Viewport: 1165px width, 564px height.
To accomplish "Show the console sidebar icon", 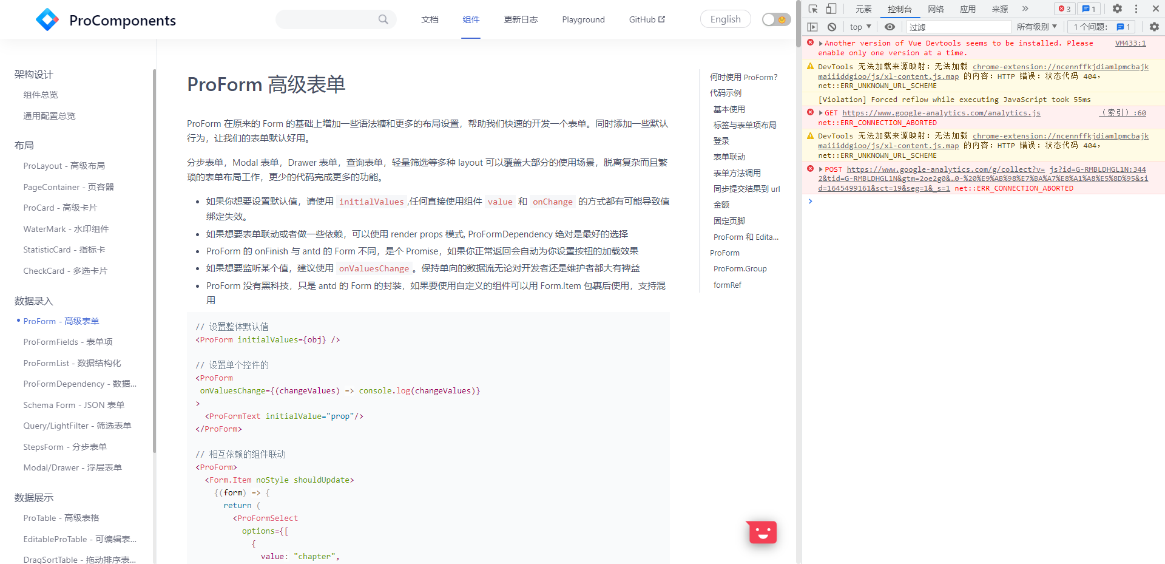I will point(813,27).
